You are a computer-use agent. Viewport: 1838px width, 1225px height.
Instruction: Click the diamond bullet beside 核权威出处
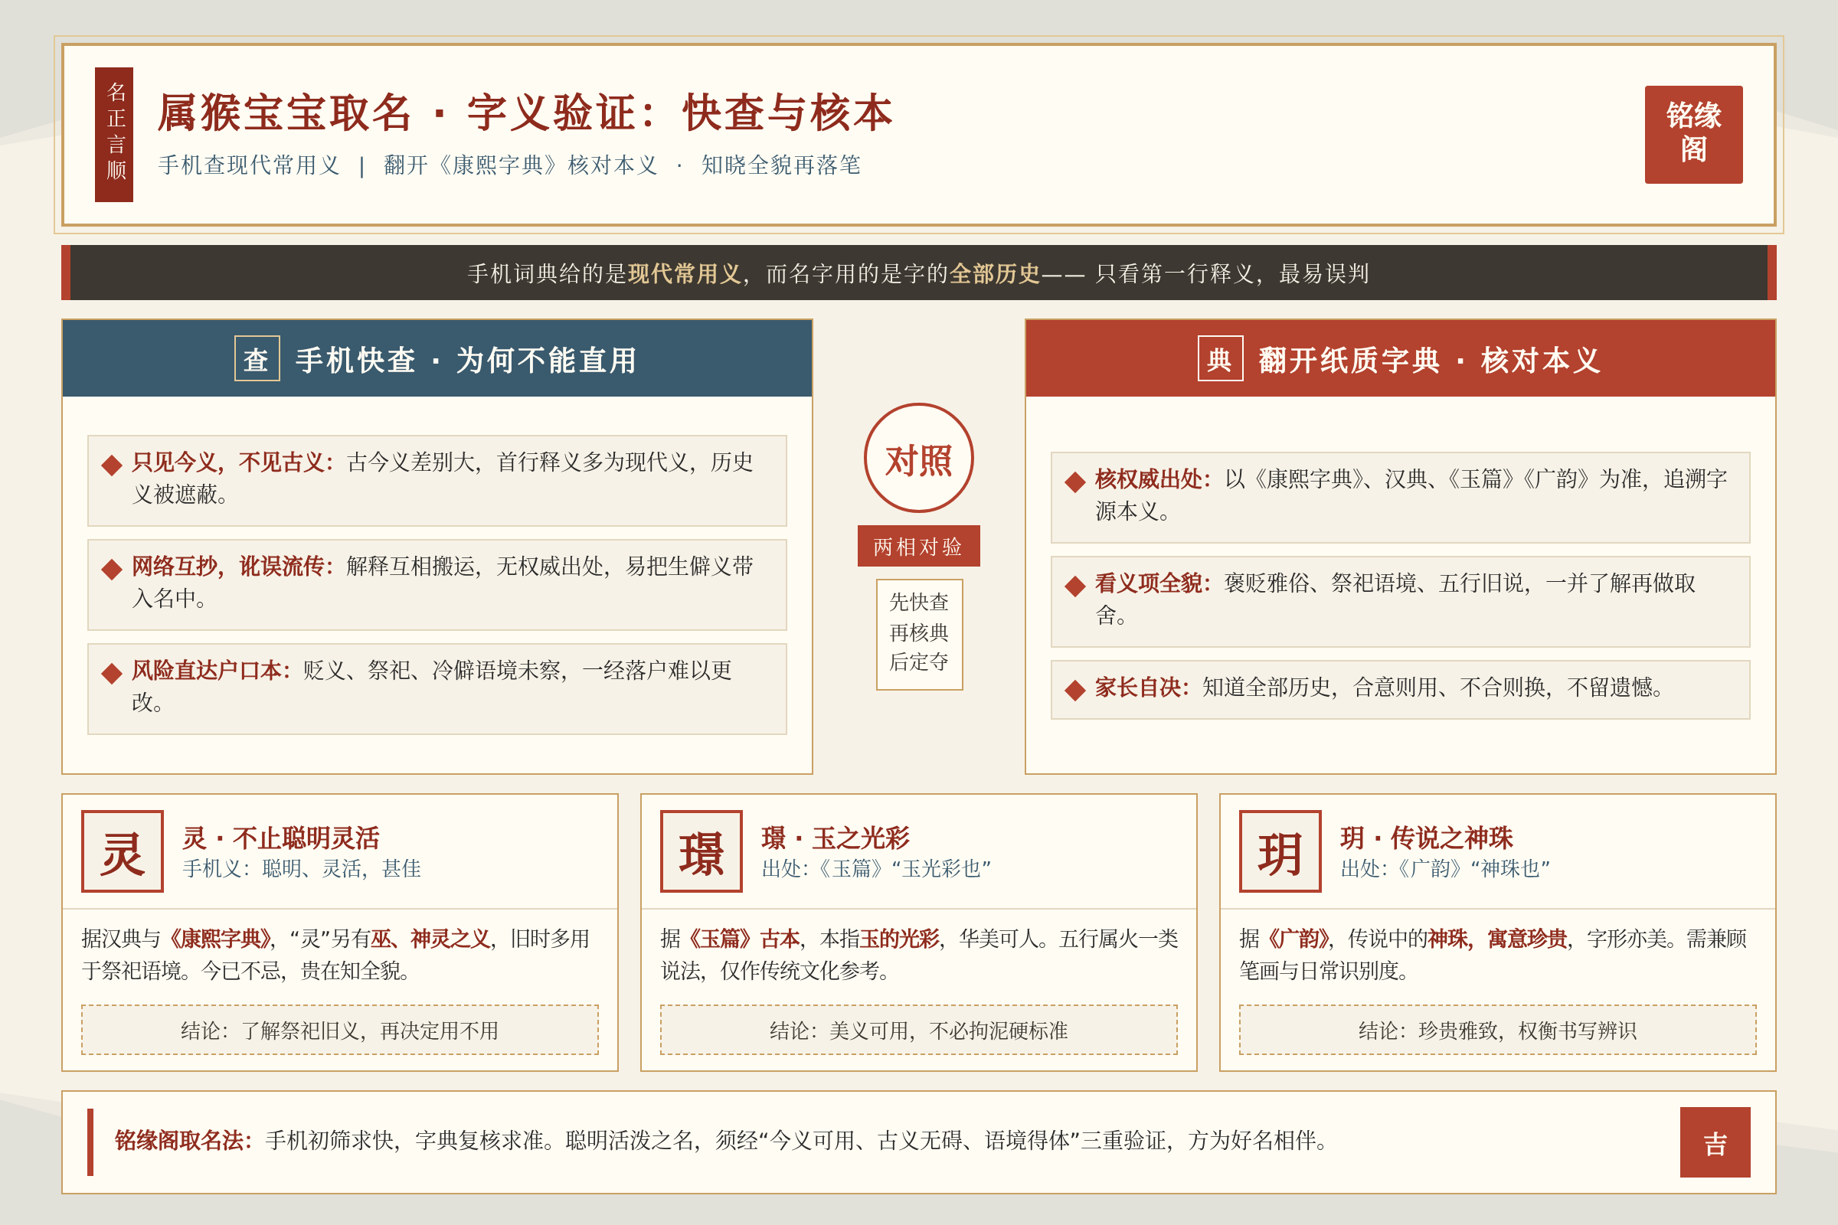point(1075,482)
